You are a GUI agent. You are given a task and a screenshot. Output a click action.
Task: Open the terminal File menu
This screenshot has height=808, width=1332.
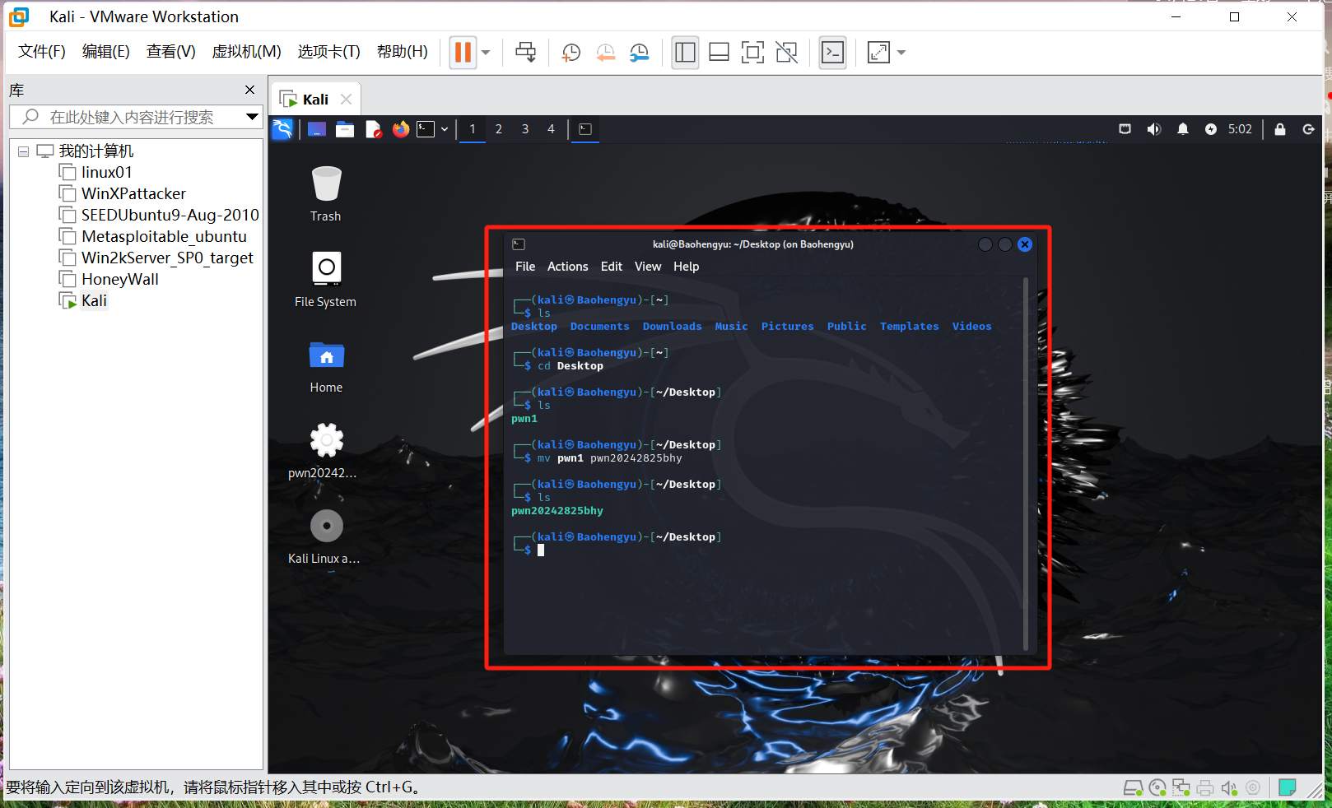pyautogui.click(x=525, y=267)
